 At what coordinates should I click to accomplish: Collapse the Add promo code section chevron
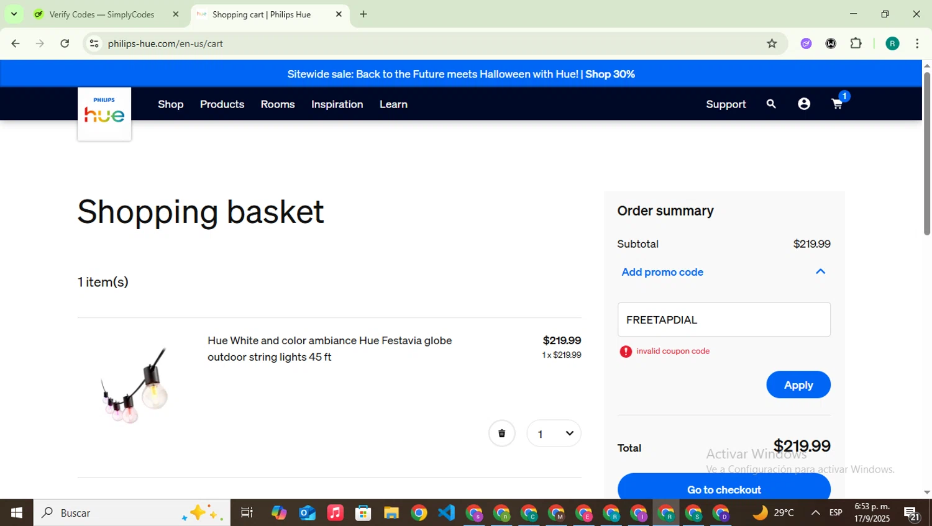point(820,271)
